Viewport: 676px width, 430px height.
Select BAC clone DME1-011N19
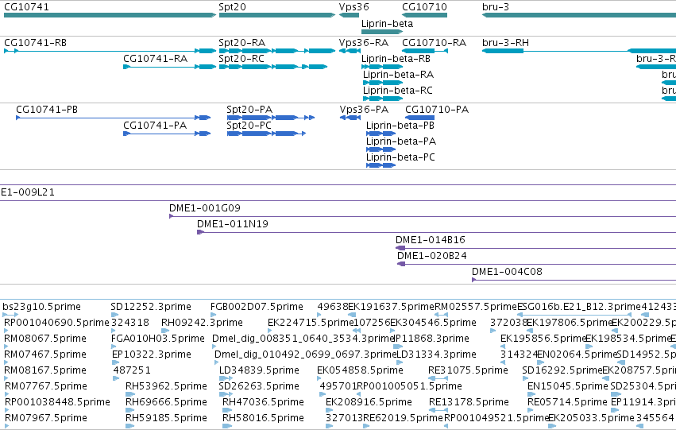[233, 224]
